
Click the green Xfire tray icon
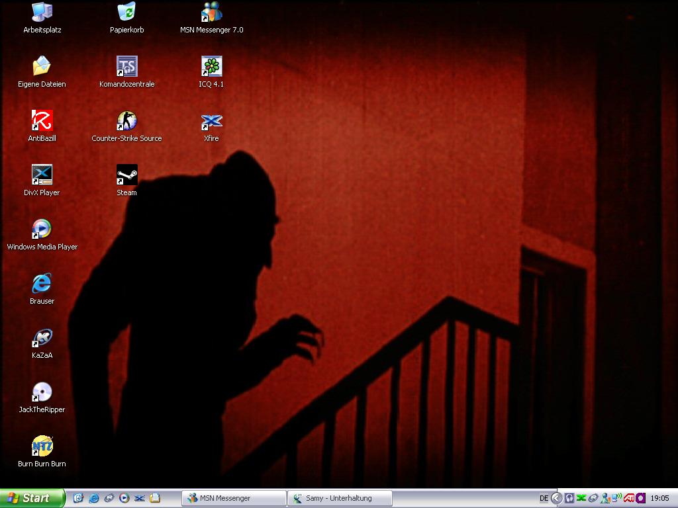point(581,498)
